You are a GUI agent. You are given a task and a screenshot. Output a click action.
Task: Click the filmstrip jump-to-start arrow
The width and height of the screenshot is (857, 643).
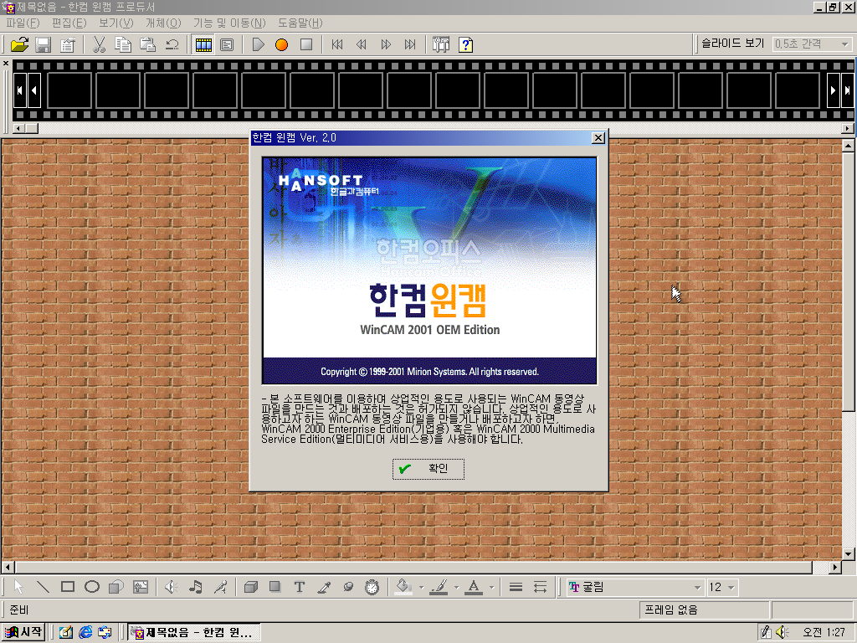click(x=20, y=90)
